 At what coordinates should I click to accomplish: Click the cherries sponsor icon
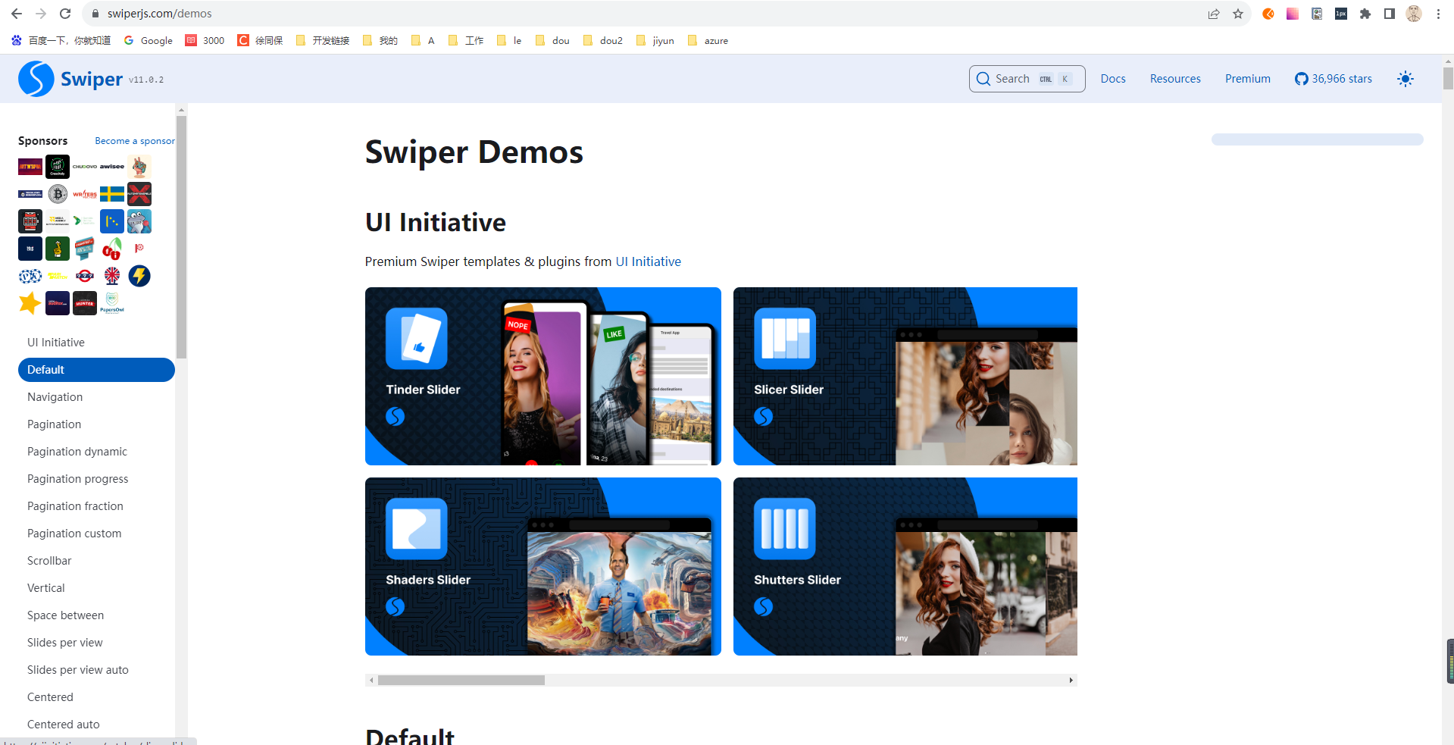(112, 249)
